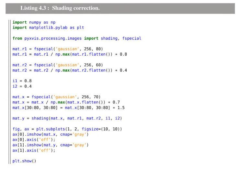Click the mat_x[30:80, 30:80] slice assignment
Image resolution: width=238 pixels, height=169 pixels.
[x=68, y=108]
